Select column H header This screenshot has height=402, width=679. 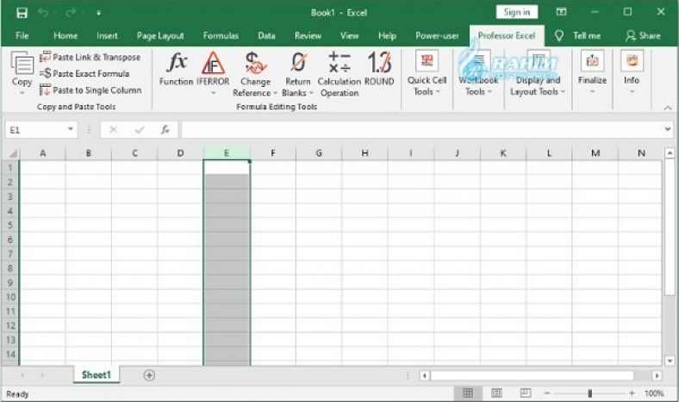pos(364,153)
